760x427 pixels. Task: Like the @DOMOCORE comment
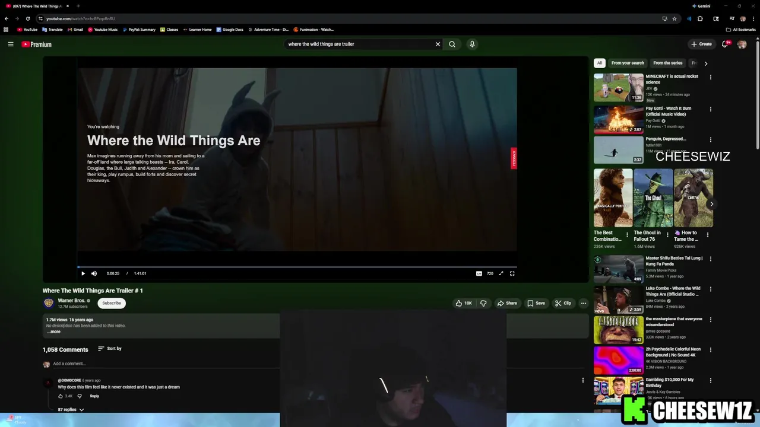61,396
